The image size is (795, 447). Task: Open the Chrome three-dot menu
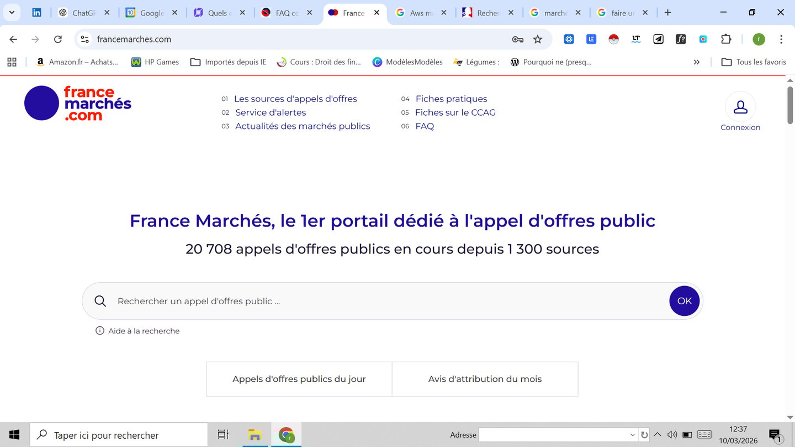781,39
